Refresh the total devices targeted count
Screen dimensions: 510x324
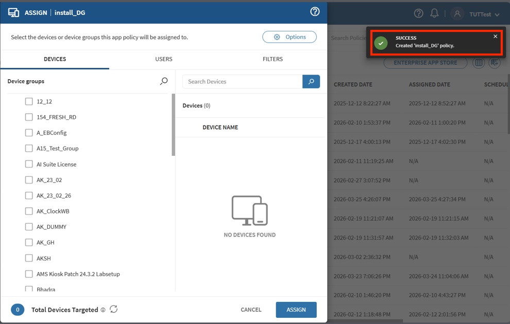(x=114, y=309)
